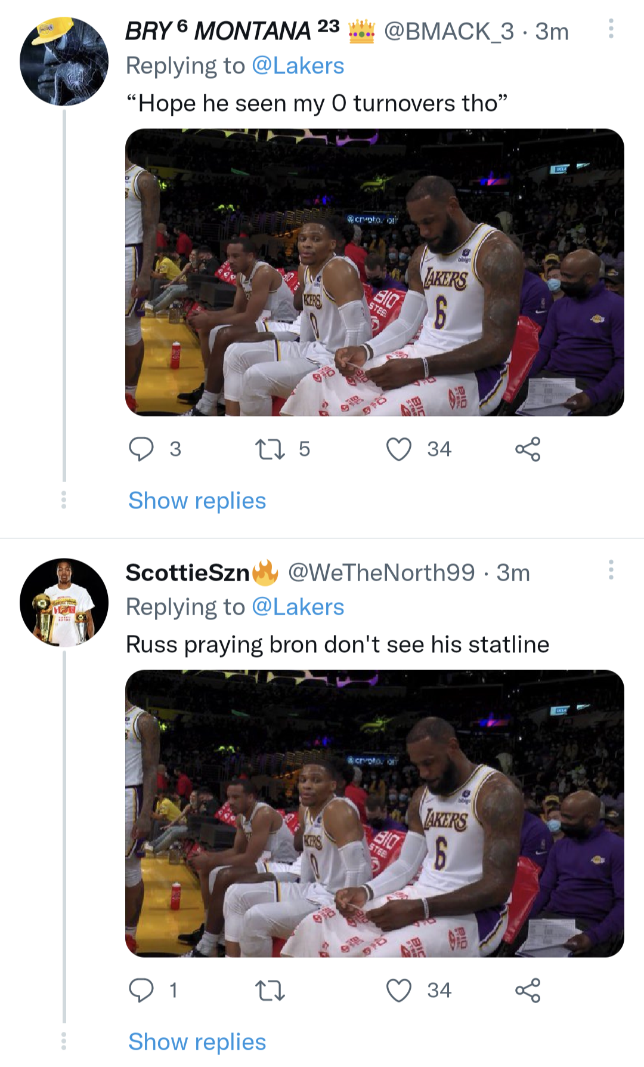Like the "Russ praying" tweet
The width and height of the screenshot is (644, 1067).
coord(399,991)
